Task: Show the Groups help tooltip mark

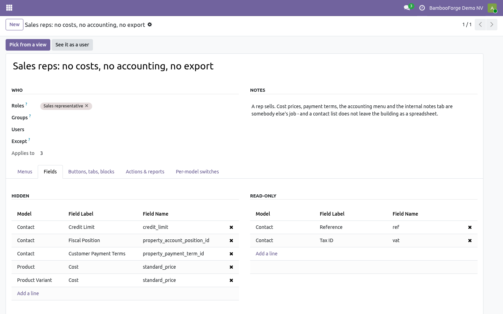Action: click(30, 116)
